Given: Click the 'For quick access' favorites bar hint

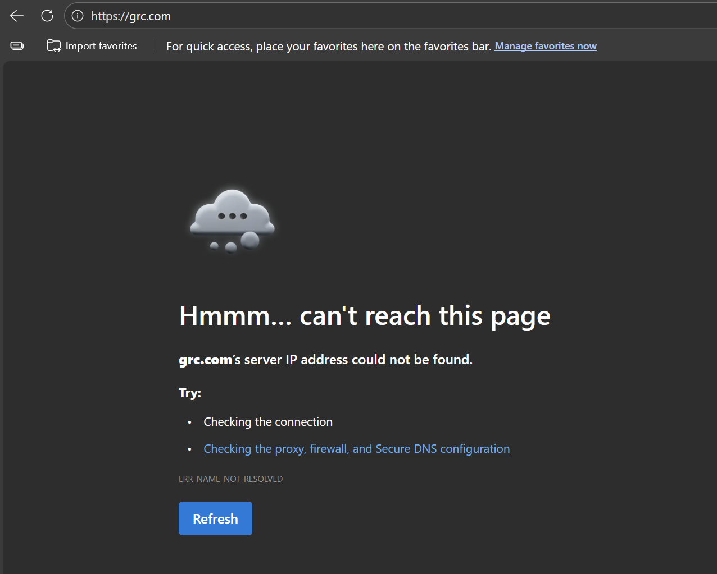Looking at the screenshot, I should [x=329, y=47].
